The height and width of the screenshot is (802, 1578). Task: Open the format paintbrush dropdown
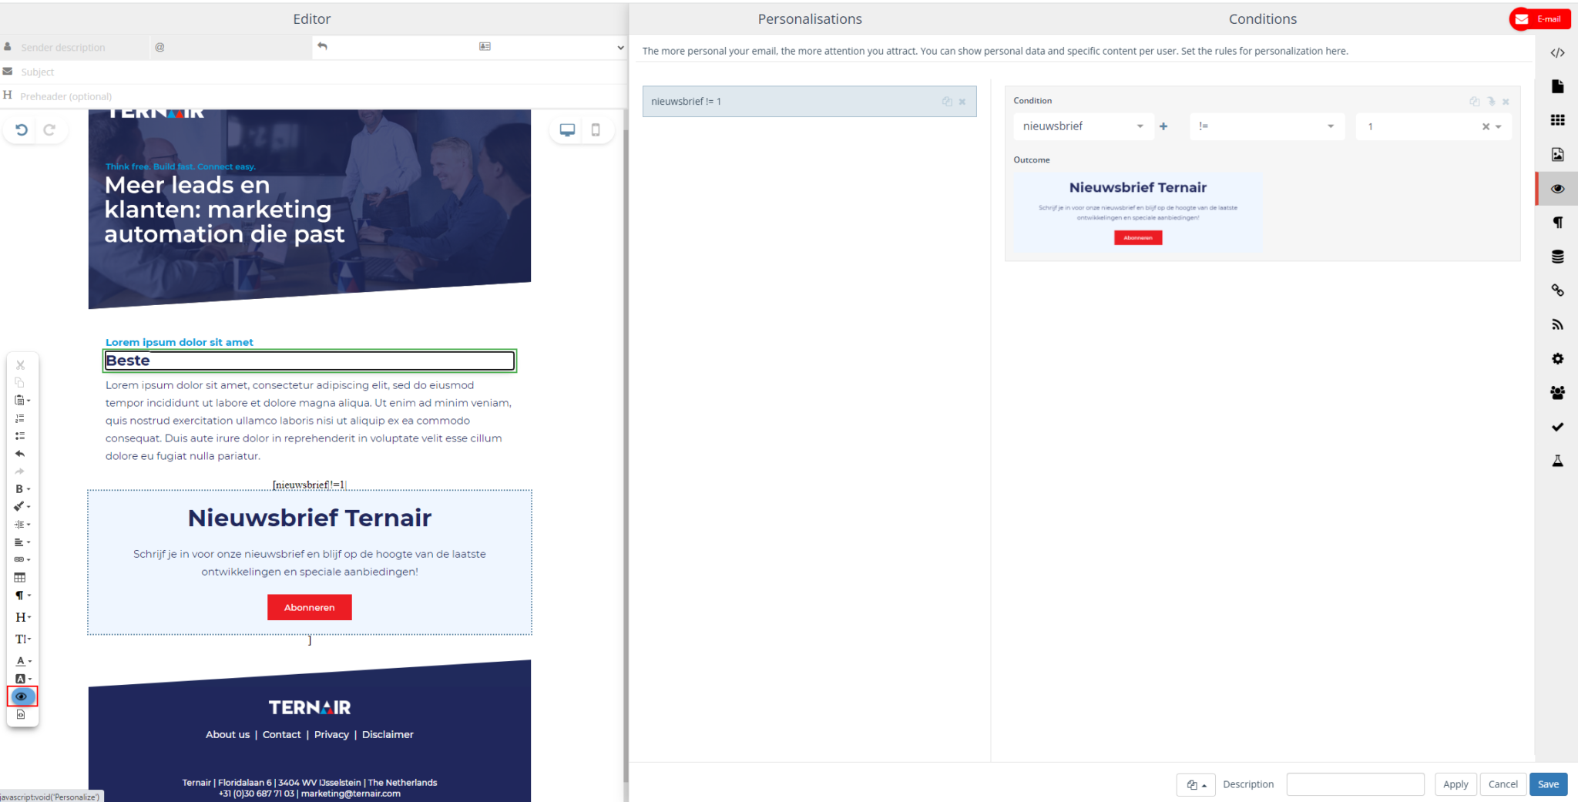[22, 507]
